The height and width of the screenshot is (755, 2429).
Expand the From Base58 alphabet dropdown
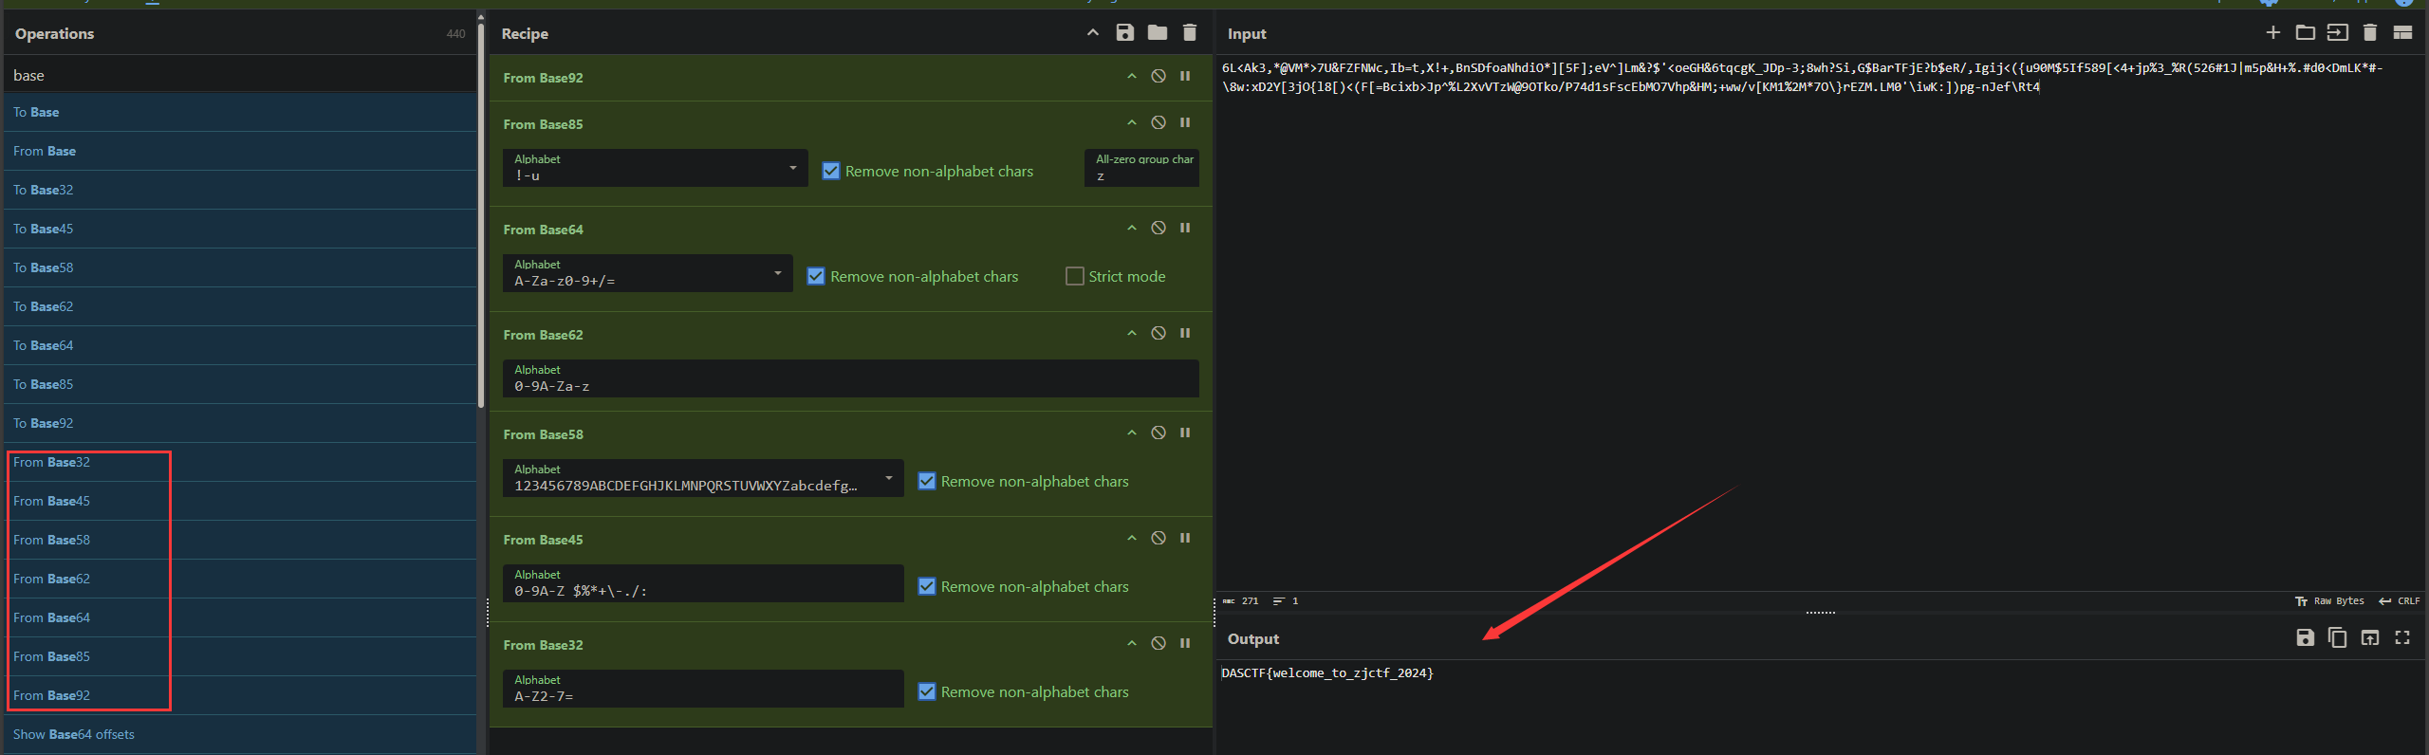click(x=888, y=479)
